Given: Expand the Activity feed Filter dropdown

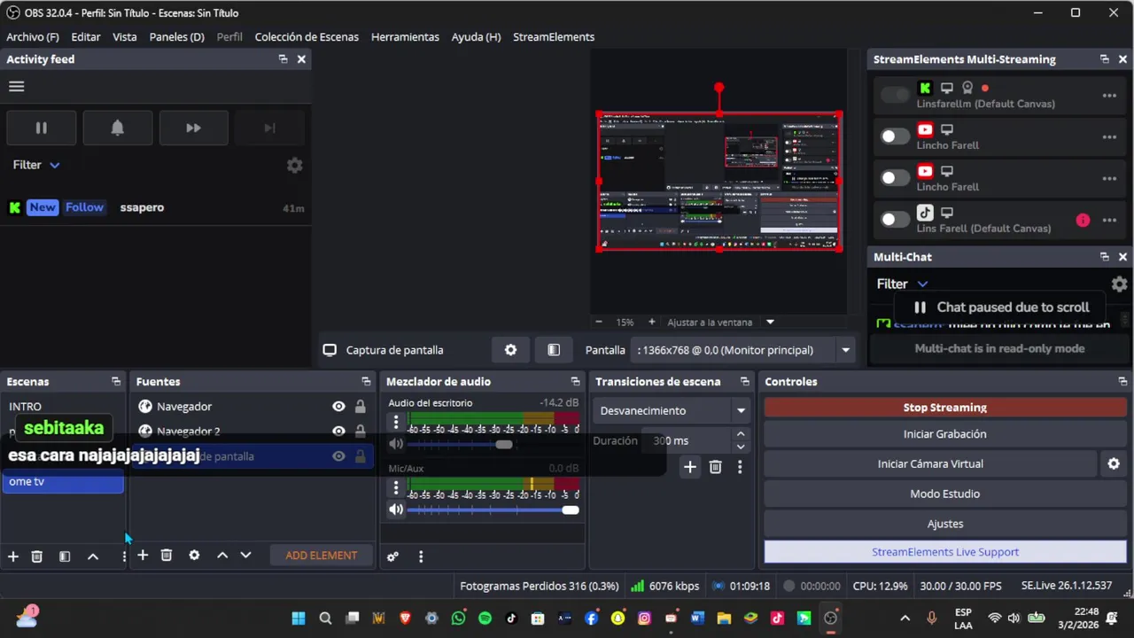Looking at the screenshot, I should point(36,165).
